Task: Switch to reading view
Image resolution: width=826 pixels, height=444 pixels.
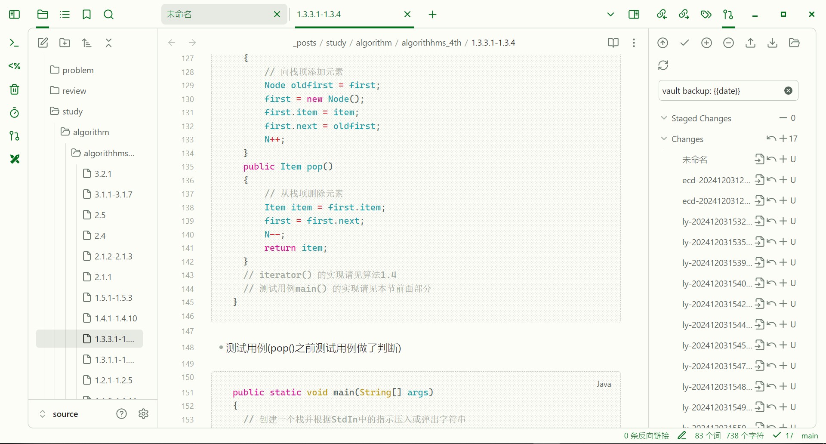Action: point(613,43)
